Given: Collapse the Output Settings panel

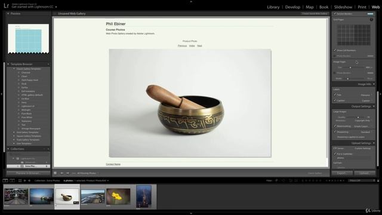Looking at the screenshot, I should point(374,106).
